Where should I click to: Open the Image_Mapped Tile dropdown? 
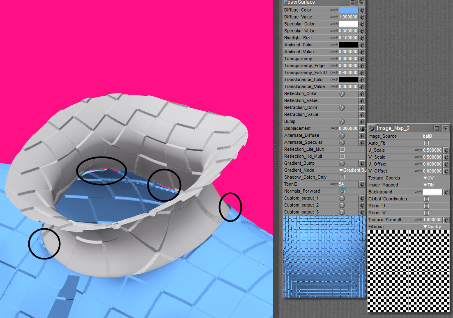pyautogui.click(x=429, y=185)
